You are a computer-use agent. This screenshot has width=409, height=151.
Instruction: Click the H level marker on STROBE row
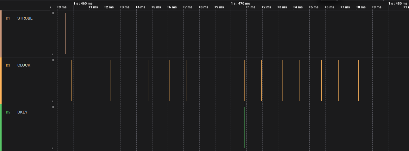[x=53, y=13]
